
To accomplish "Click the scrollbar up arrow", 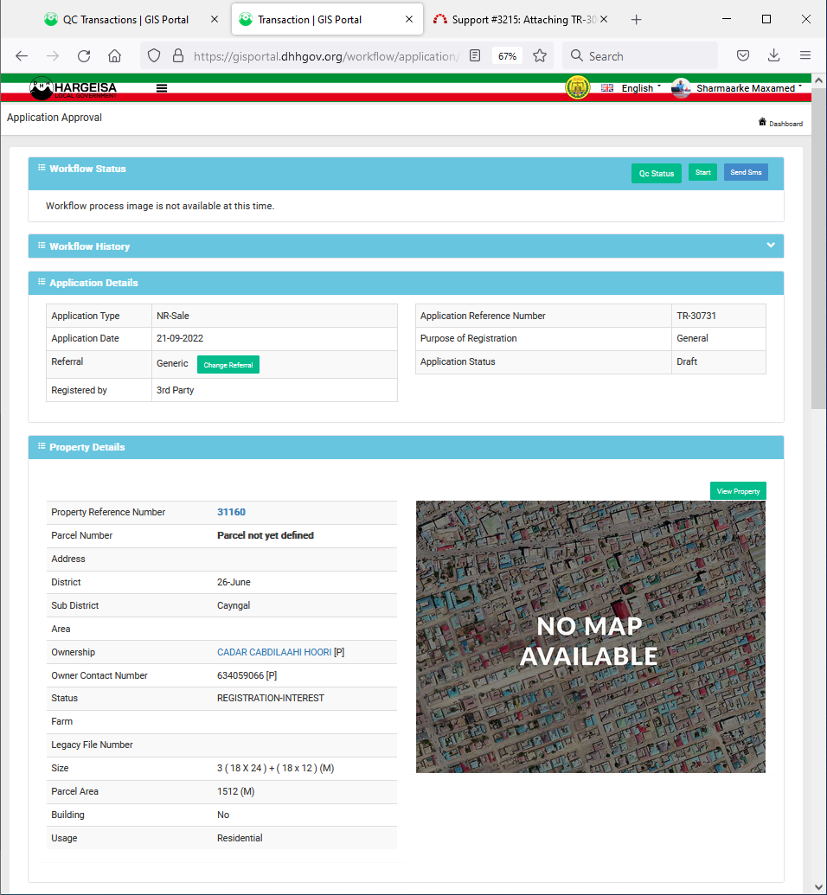I will (818, 81).
